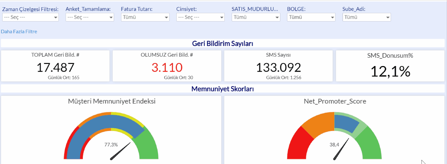447x164 pixels.
Task: Click the 38,4 NPS gauge value
Action: 334,145
